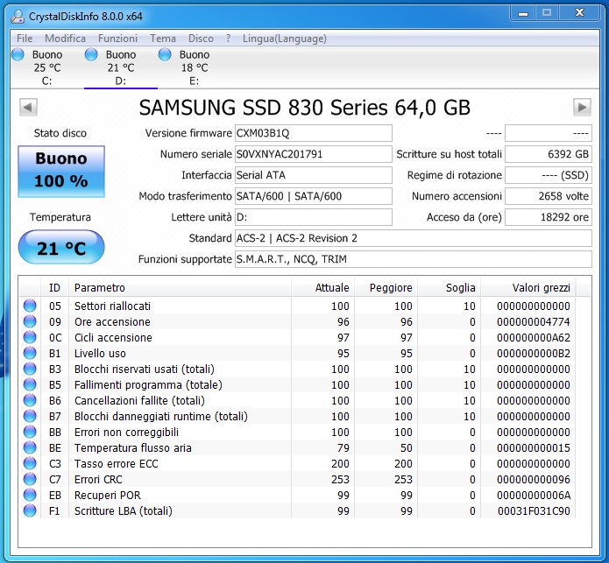Image resolution: width=609 pixels, height=563 pixels.
Task: Click the CrystalDiskInfo title bar icon
Action: point(18,17)
